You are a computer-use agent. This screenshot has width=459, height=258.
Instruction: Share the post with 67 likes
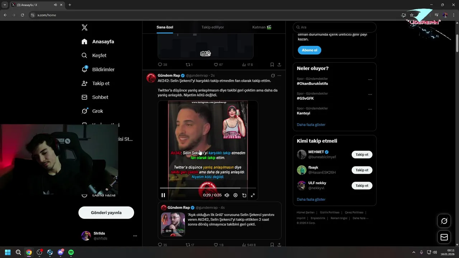(279, 64)
